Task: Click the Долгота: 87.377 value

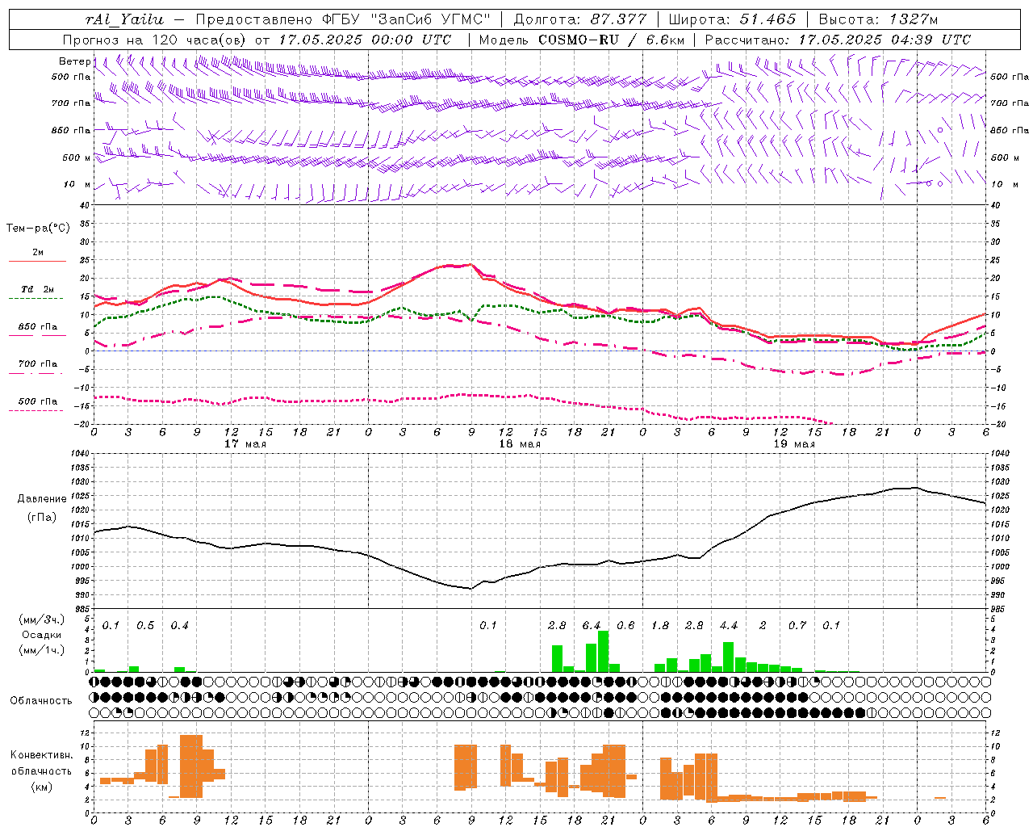Action: click(x=579, y=20)
